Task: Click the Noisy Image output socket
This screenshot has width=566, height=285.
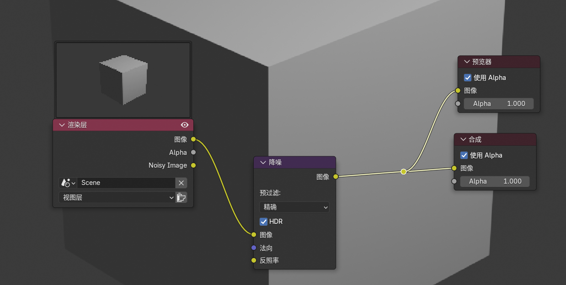Action: coord(193,165)
